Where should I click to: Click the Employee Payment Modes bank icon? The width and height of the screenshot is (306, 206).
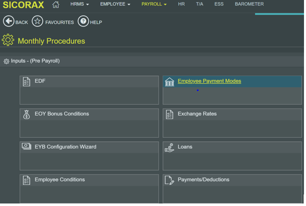[169, 82]
